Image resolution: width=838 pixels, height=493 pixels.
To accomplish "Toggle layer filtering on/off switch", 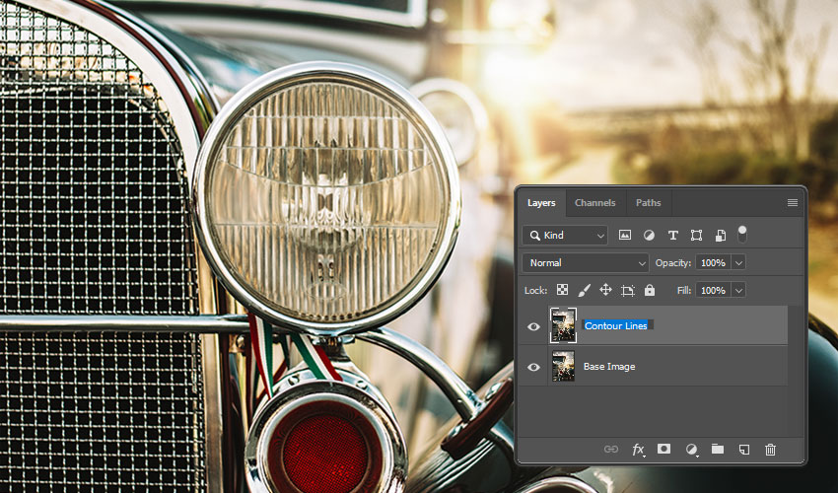I will [741, 234].
